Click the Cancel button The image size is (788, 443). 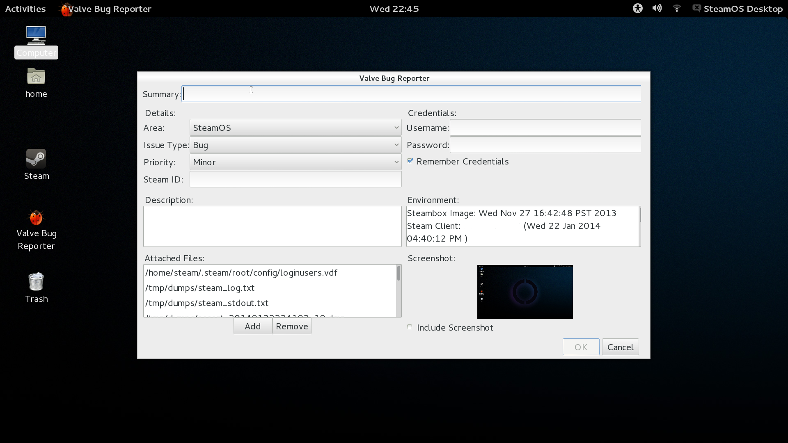coord(620,347)
